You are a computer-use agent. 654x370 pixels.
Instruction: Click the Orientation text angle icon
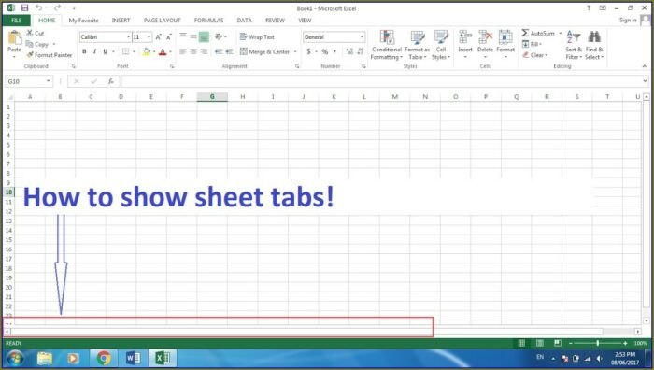(219, 36)
